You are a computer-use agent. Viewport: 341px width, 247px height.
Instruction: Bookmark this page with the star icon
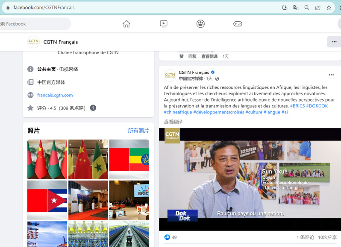click(x=329, y=8)
